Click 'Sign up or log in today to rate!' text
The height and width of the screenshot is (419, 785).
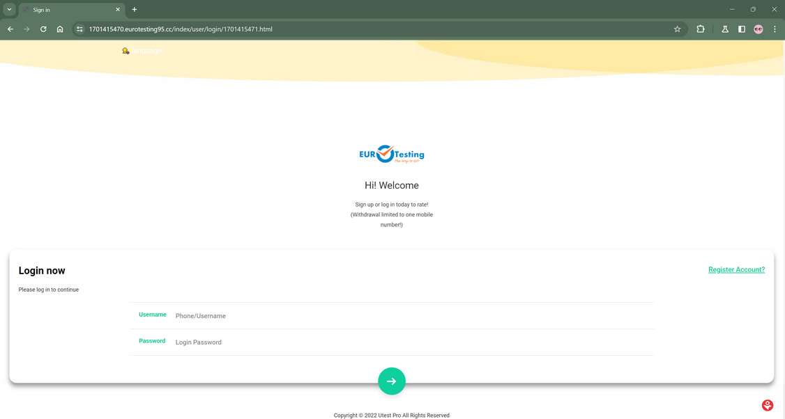click(x=392, y=205)
